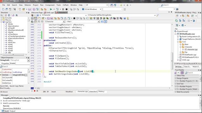Click the black square icon in CnPack toolbar

click(74, 18)
